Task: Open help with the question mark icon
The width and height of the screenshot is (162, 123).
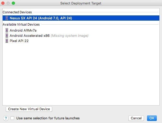Action: tap(6, 118)
